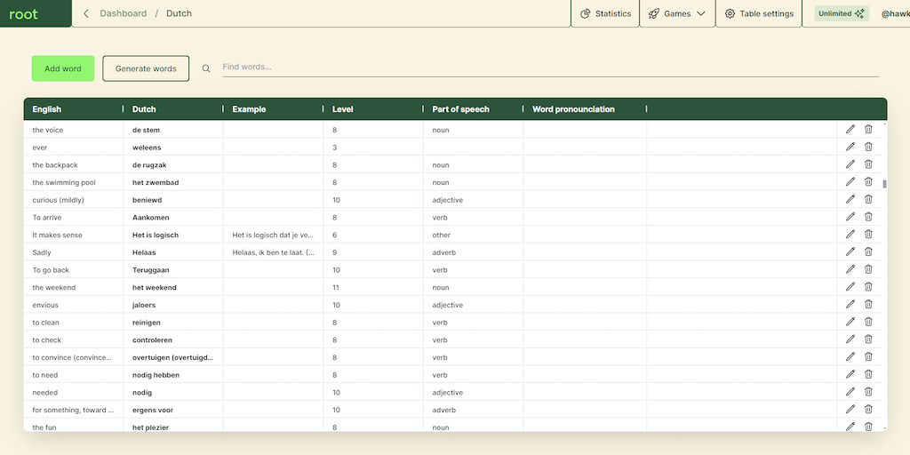Click the back chevron beside Dashboard
The width and height of the screenshot is (910, 455).
coord(86,13)
